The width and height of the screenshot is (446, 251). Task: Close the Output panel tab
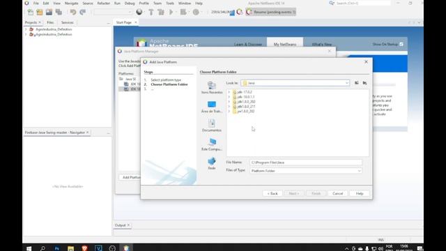click(128, 225)
